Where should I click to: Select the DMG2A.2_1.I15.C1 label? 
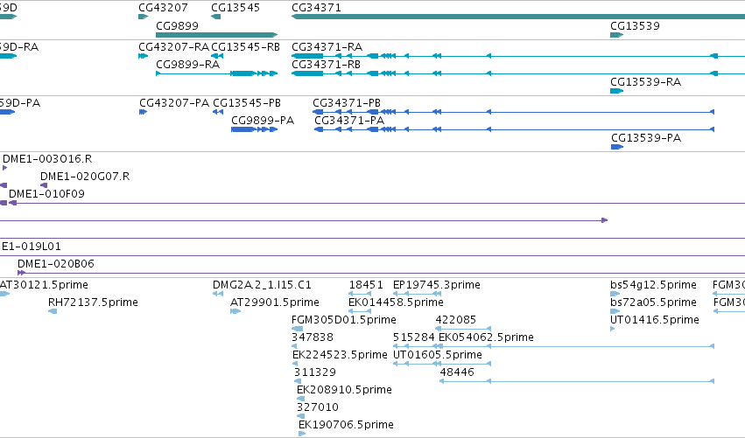point(262,285)
